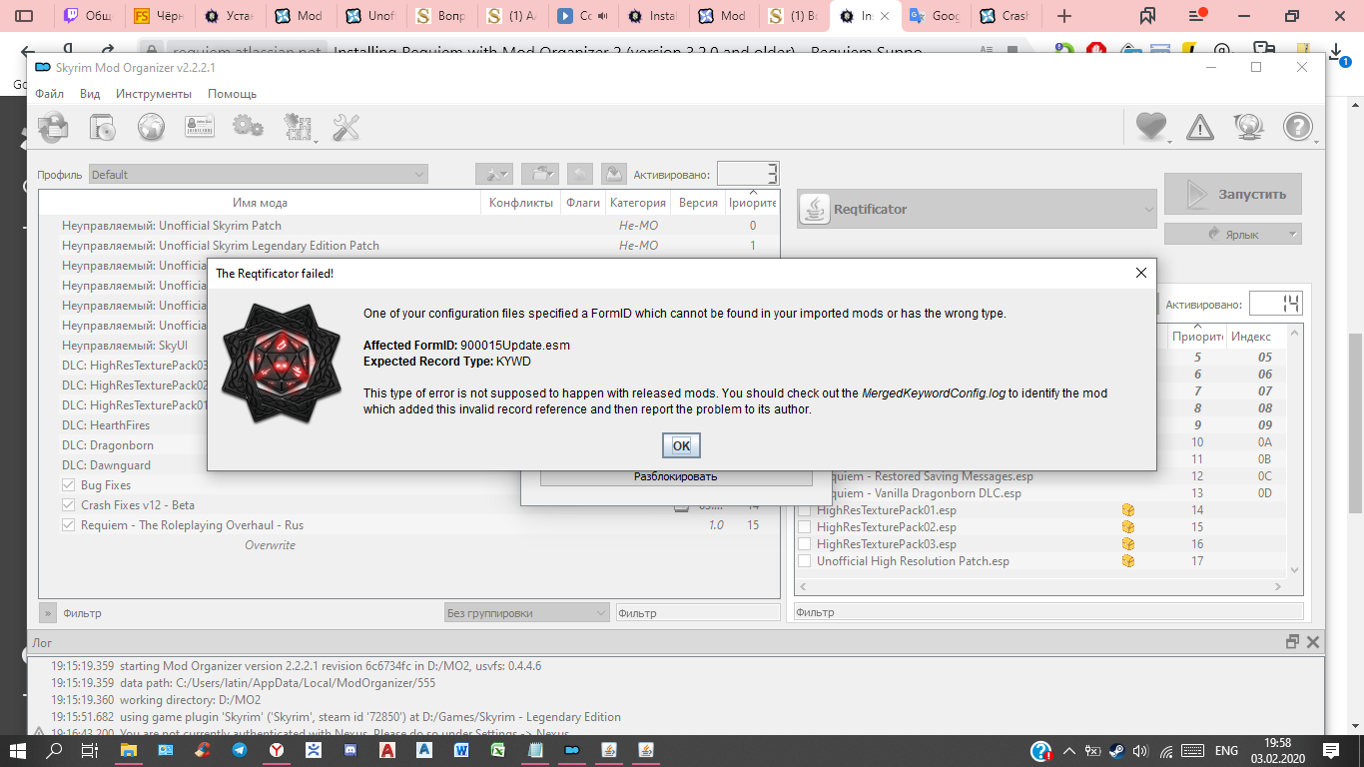Open the Файл menu

click(49, 94)
